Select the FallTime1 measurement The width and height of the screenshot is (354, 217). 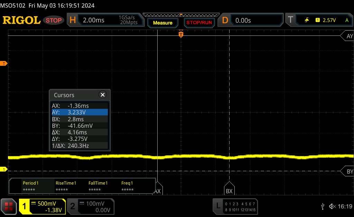click(98, 186)
